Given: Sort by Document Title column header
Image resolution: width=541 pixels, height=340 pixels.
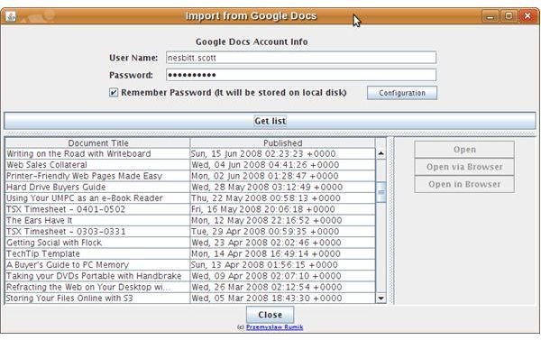Looking at the screenshot, I should point(98,142).
